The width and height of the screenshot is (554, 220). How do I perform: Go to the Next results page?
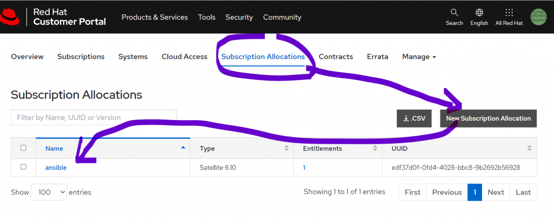(496, 192)
